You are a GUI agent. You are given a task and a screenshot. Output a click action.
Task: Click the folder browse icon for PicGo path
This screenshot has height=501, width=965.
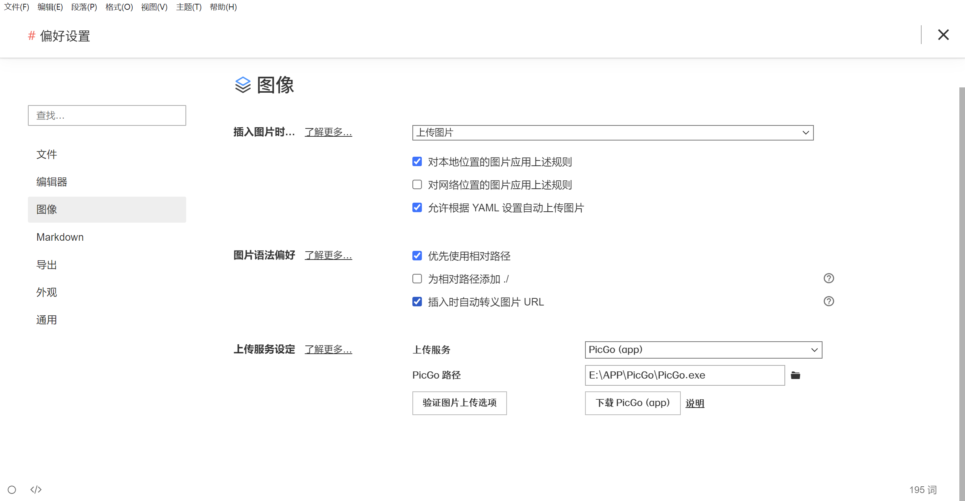tap(795, 375)
